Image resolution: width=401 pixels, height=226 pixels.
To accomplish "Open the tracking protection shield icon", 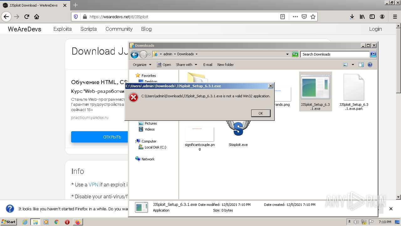I will (x=76, y=17).
